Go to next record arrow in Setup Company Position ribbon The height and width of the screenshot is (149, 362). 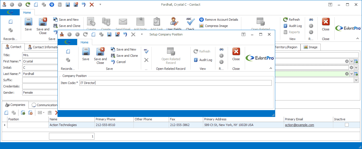pyautogui.click(x=221, y=62)
